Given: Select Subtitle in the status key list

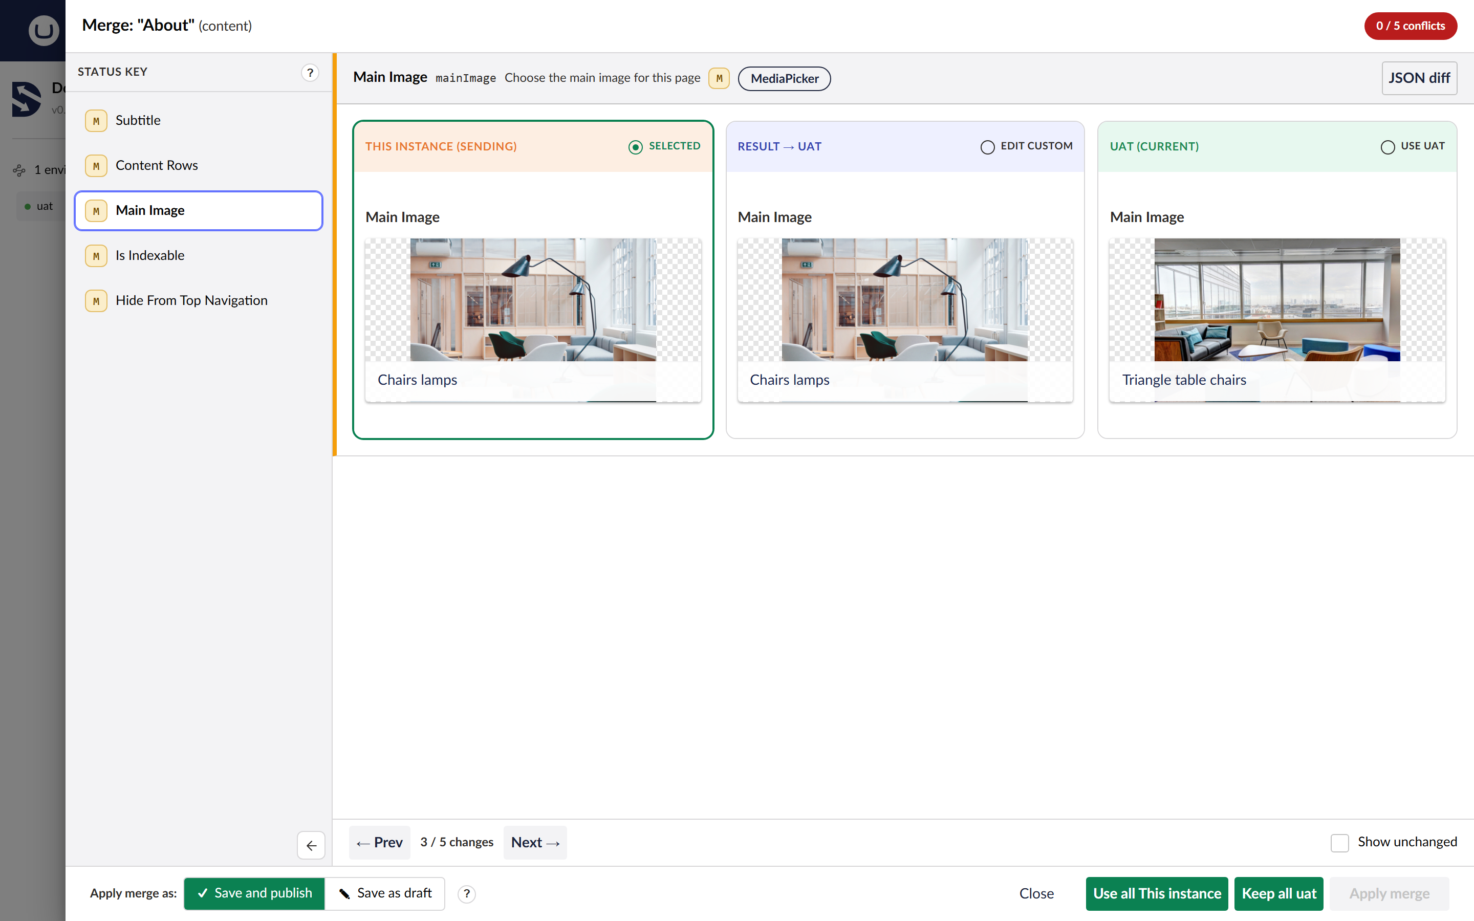Looking at the screenshot, I should [x=199, y=121].
